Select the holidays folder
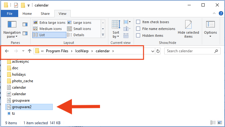Image resolution: width=225 pixels, height=127 pixels. 16,74
